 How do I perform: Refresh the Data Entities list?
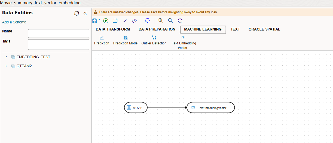click(x=77, y=13)
